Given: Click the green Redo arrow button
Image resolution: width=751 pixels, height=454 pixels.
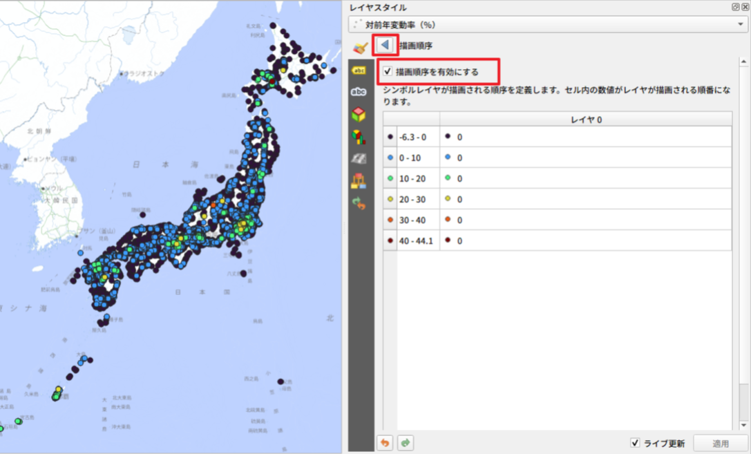Looking at the screenshot, I should click(x=406, y=443).
